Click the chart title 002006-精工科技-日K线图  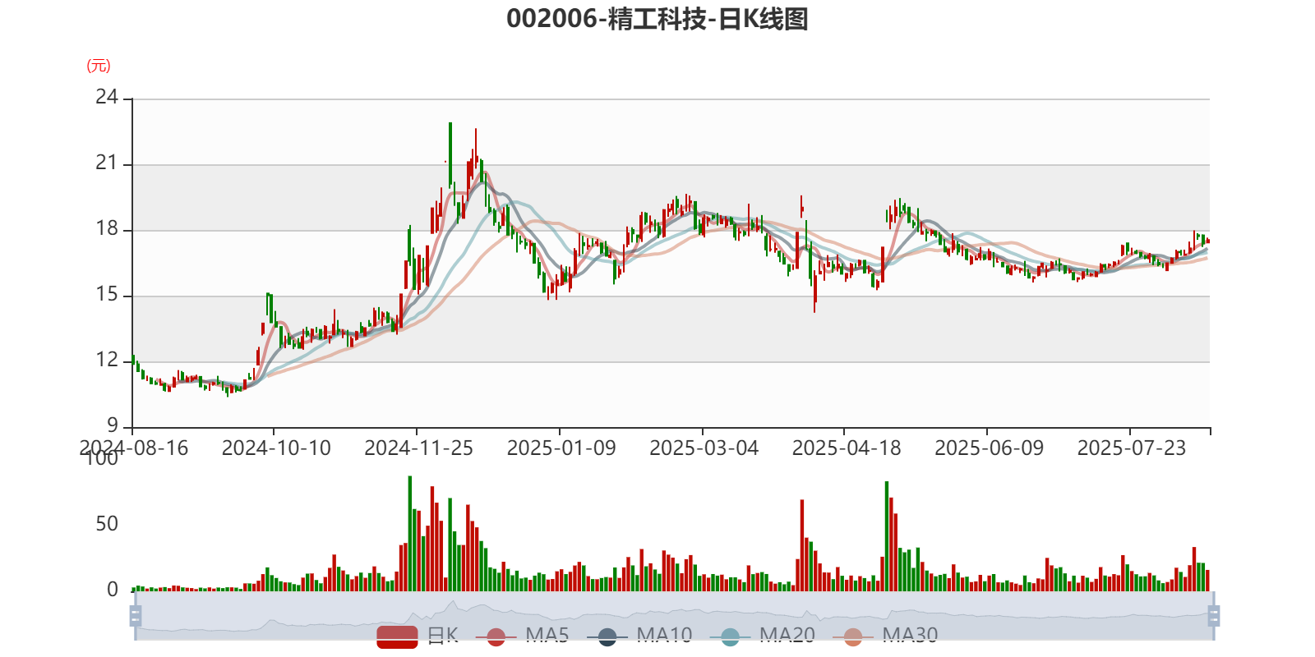pyautogui.click(x=657, y=19)
